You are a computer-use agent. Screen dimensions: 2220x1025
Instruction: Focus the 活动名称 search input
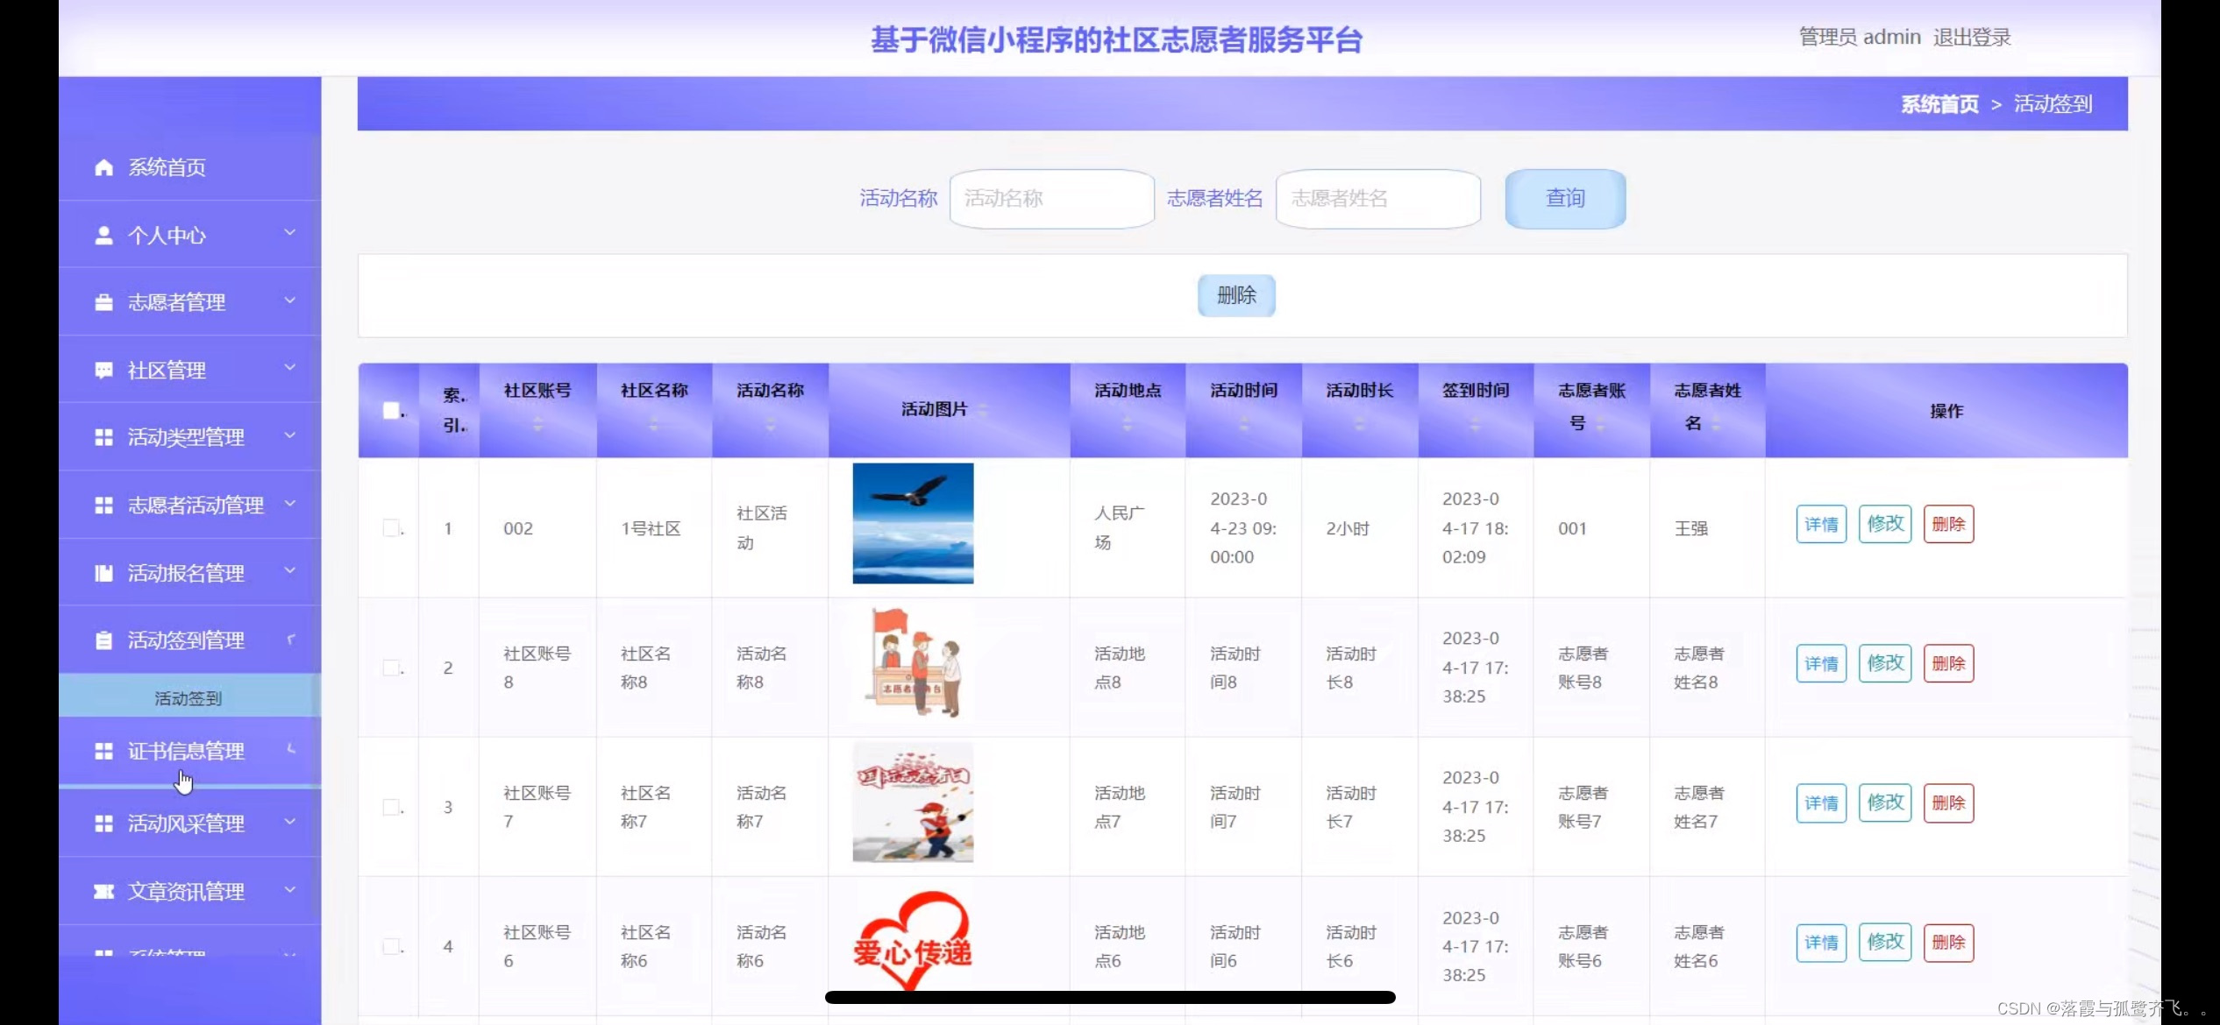pos(1051,199)
